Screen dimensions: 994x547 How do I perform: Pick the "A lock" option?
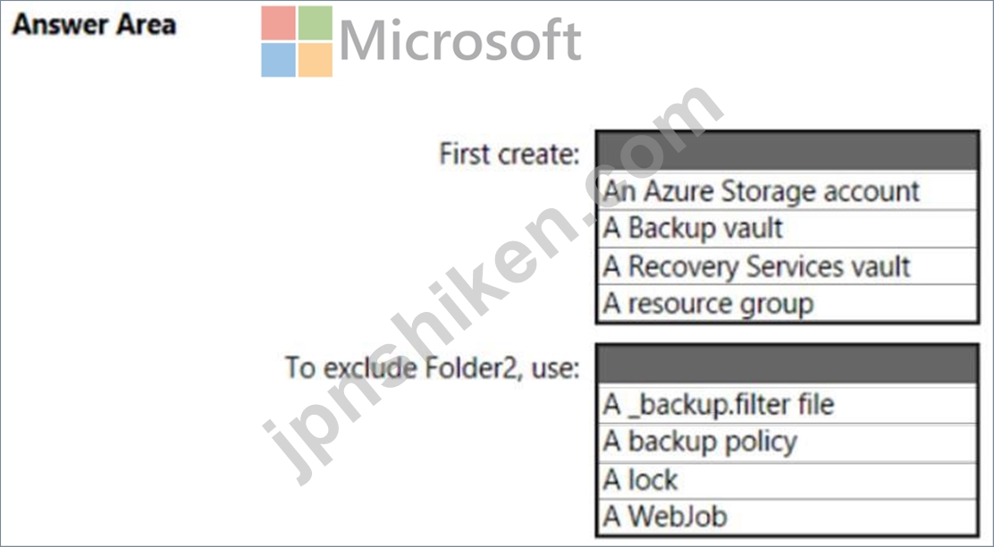640,480
